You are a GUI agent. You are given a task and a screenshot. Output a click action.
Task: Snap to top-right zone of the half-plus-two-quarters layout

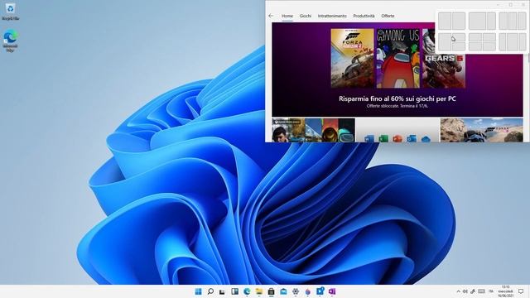coord(459,37)
